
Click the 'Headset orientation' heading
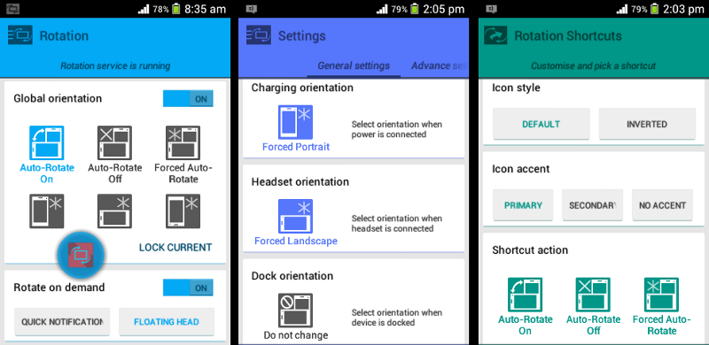tap(300, 182)
